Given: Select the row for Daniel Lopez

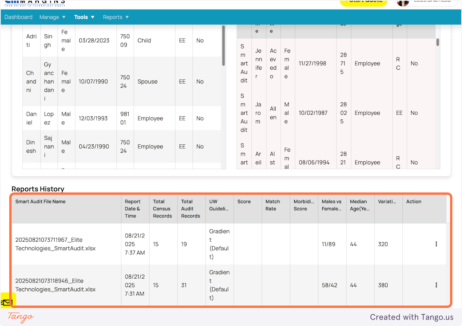Looking at the screenshot, I should 115,118.
